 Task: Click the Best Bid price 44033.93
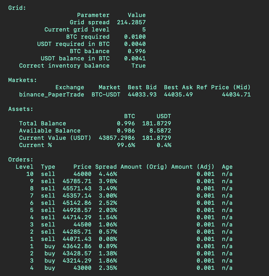[142, 95]
